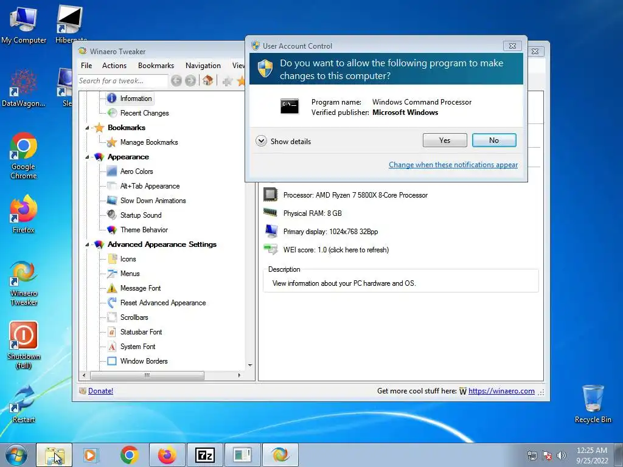Screen dimensions: 623x467
Task: Open the Bookmarks menu
Action: [156, 66]
